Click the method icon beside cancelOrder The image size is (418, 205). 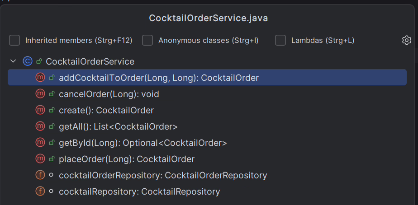tap(40, 94)
